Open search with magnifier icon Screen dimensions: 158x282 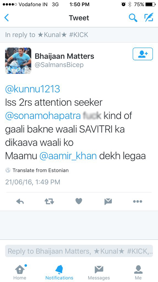pyautogui.click(x=133, y=18)
